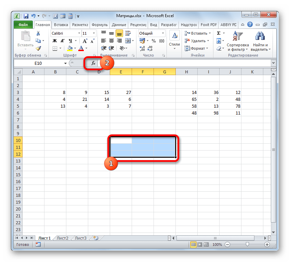This screenshot has height=262, width=290.
Task: Decrease indent icon
Action: coord(104,48)
